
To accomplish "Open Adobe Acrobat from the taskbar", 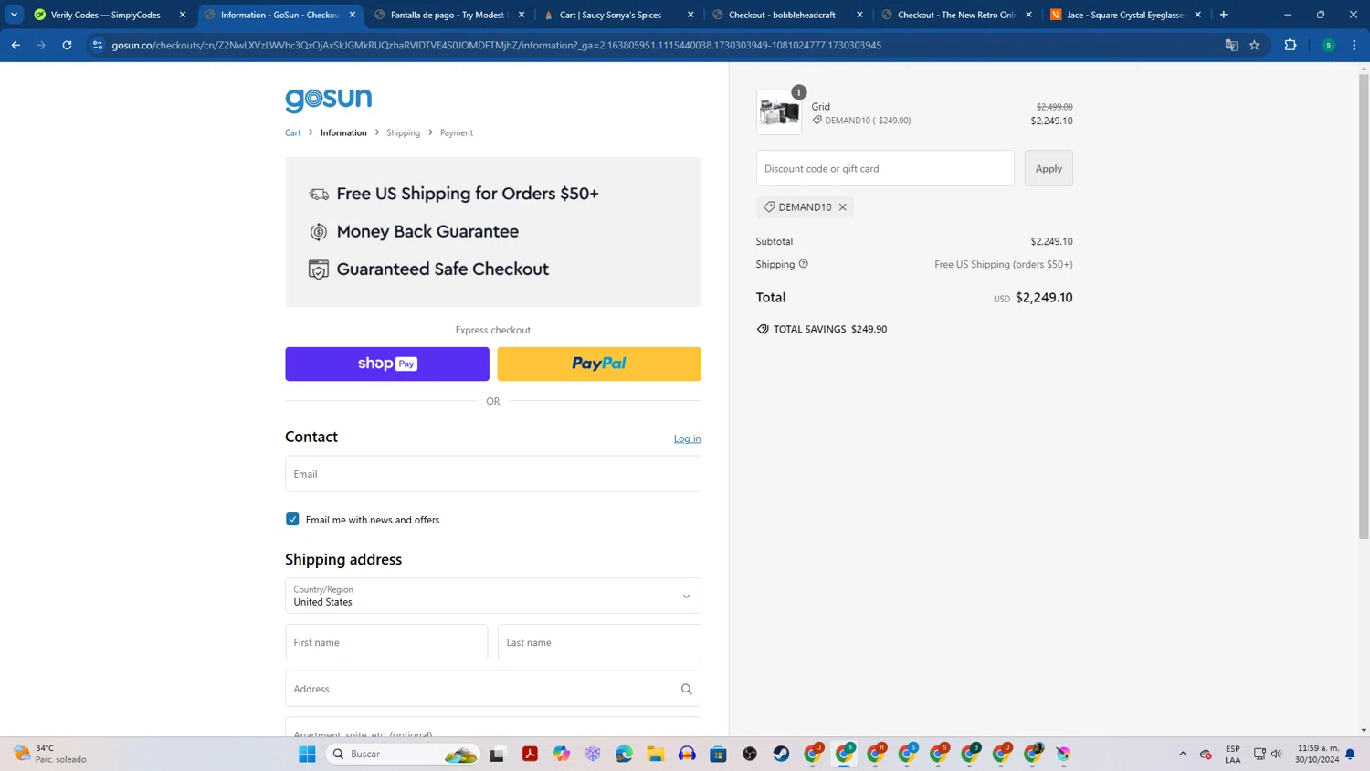I will tap(530, 754).
